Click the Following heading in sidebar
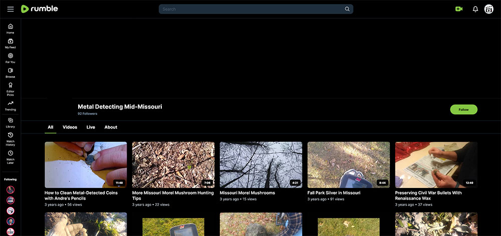501x236 pixels. click(x=10, y=179)
